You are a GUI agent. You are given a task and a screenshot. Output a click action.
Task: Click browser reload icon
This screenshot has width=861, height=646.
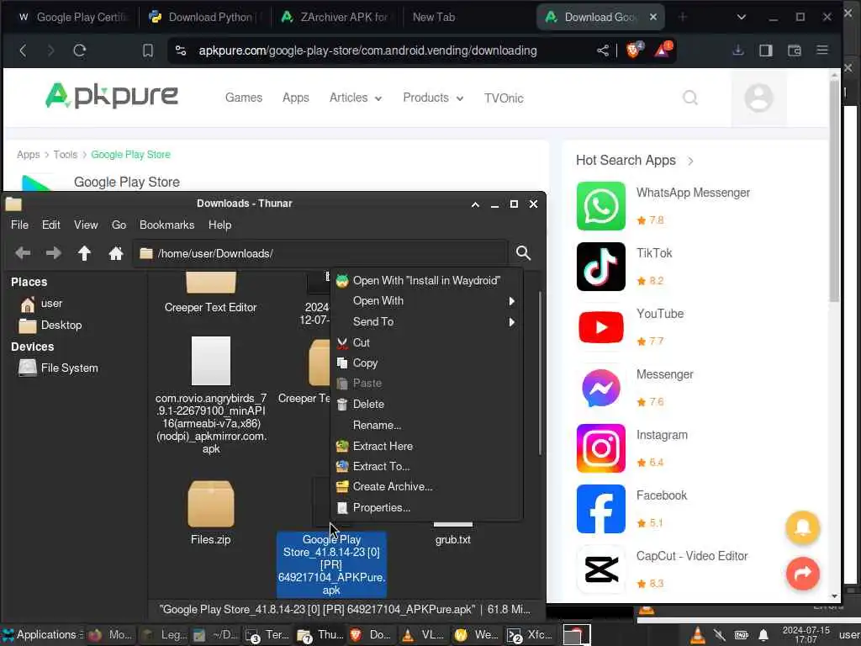(x=80, y=50)
